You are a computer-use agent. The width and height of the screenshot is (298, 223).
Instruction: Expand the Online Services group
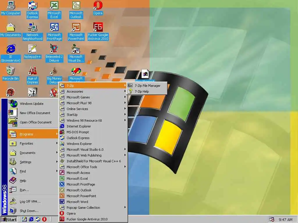click(x=93, y=109)
